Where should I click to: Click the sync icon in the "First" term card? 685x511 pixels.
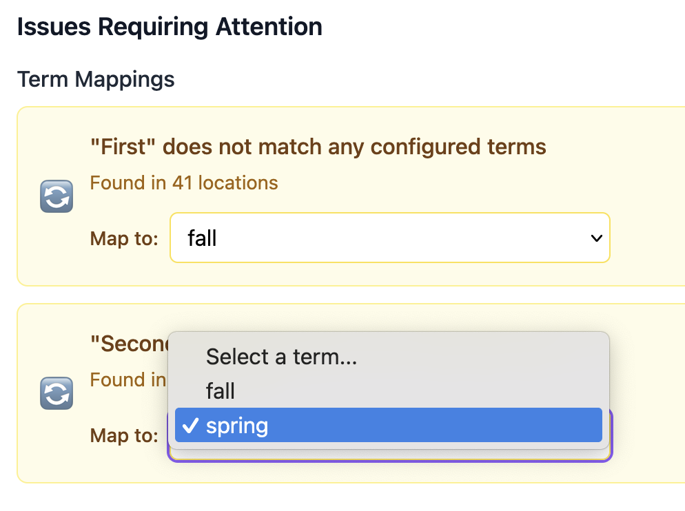[x=57, y=196]
